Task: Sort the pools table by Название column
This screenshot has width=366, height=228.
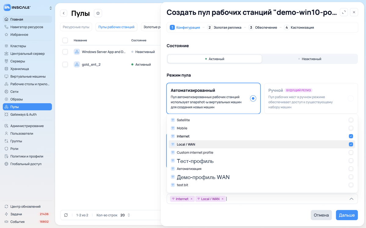Action: [x=80, y=40]
